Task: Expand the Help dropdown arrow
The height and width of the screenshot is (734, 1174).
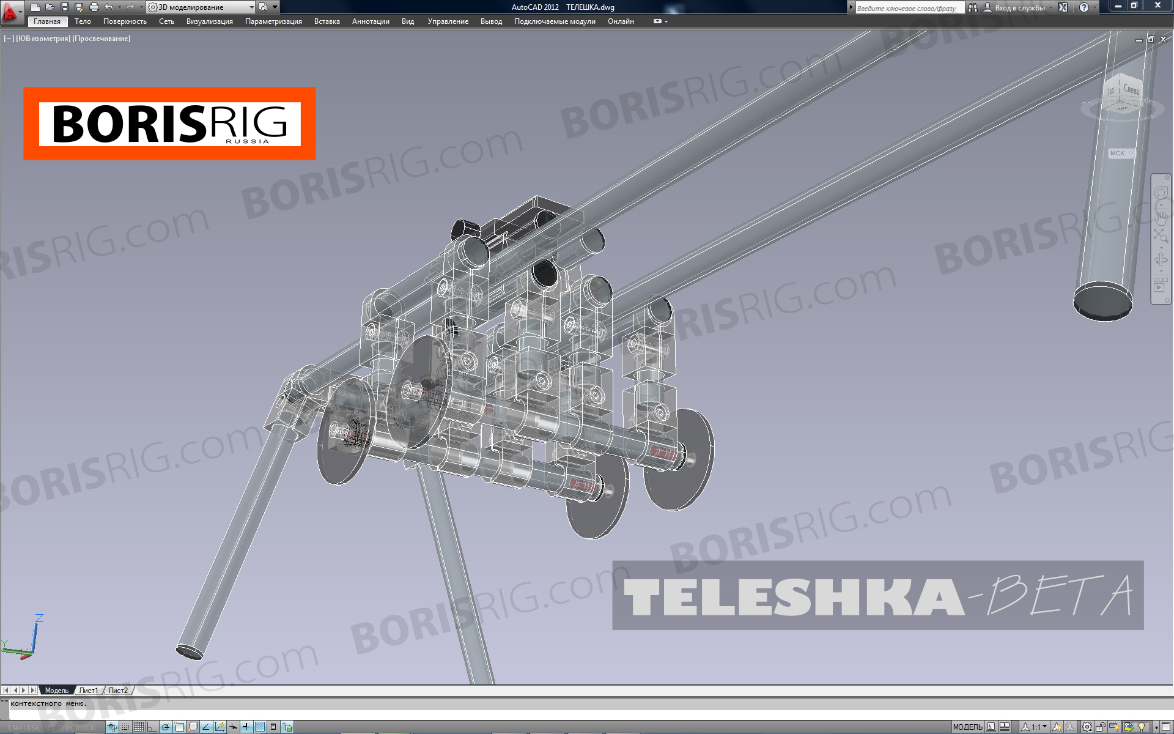Action: 1095,7
